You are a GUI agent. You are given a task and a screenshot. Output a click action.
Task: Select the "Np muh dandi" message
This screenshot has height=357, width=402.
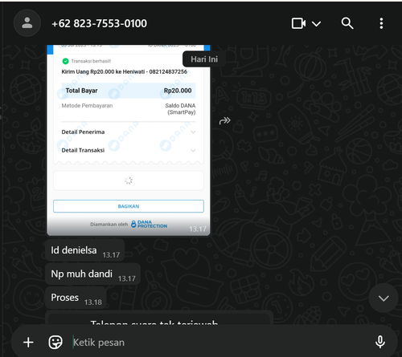point(92,274)
